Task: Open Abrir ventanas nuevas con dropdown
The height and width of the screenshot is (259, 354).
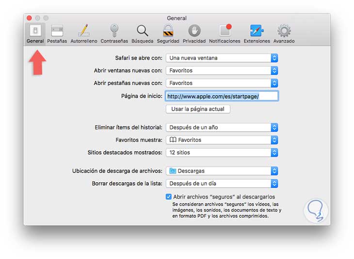Action: [222, 70]
